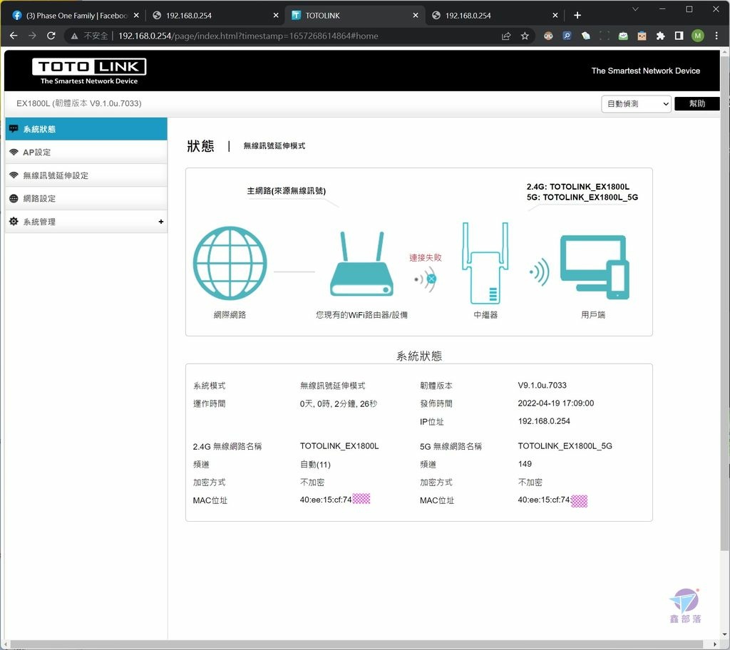Select 系統狀態 in the sidebar
Image resolution: width=730 pixels, height=650 pixels.
[86, 129]
